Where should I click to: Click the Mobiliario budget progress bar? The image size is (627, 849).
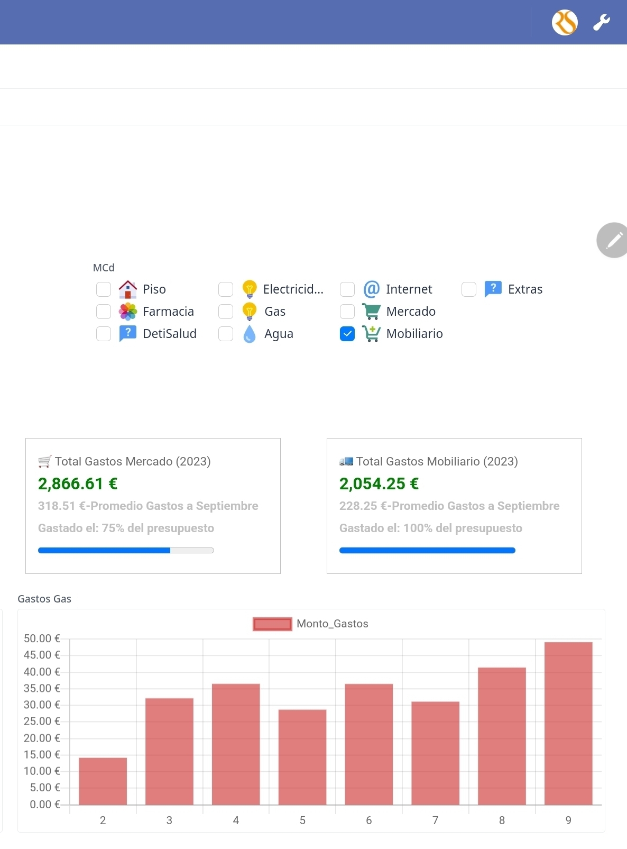(x=427, y=551)
